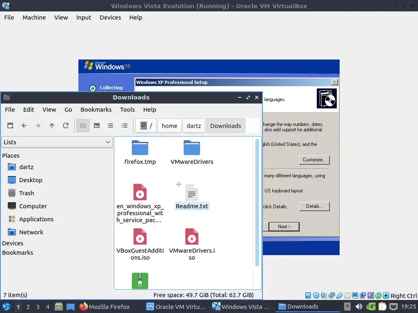418x313 pixels.
Task: Open Help menu in Downloads window
Action: (x=149, y=110)
